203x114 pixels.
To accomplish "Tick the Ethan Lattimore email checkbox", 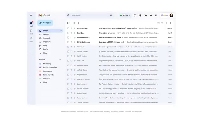I will (x=68, y=42).
